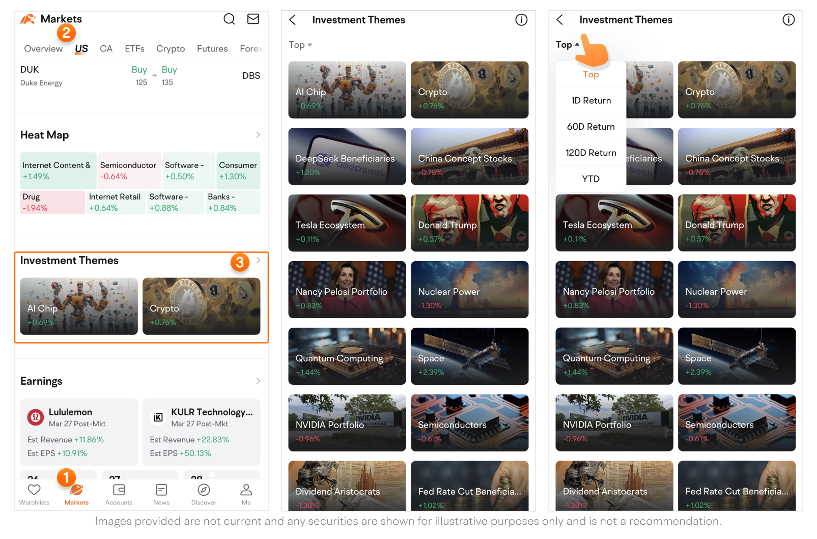The width and height of the screenshot is (817, 539).
Task: Expand Heat Map section chevron
Action: (x=258, y=135)
